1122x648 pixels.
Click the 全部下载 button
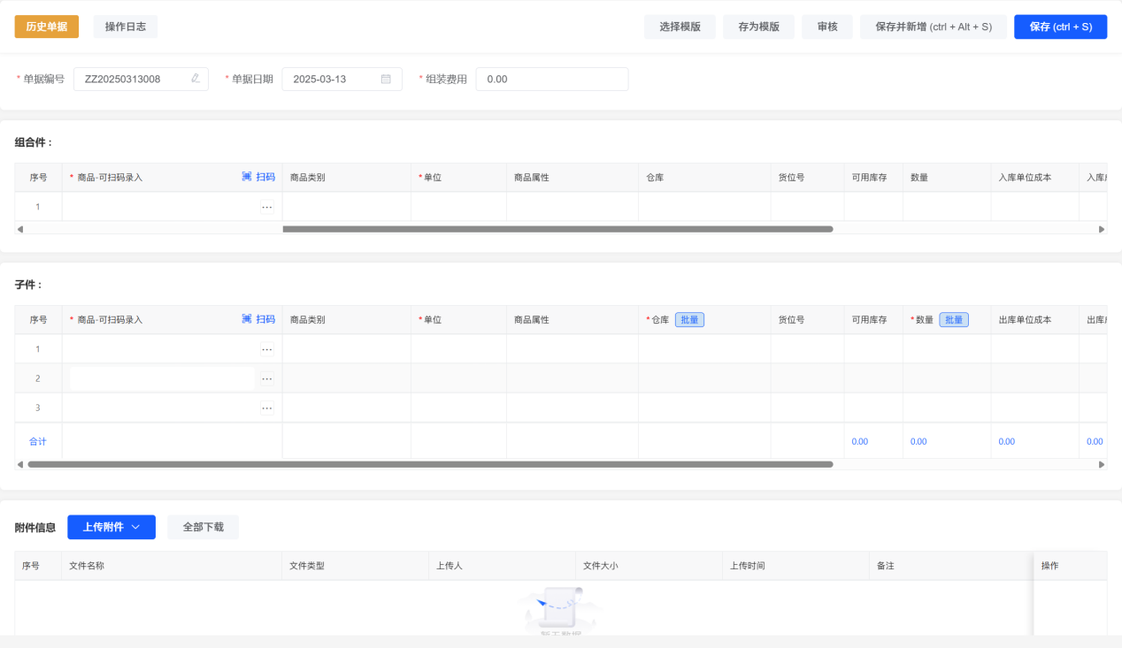(203, 527)
